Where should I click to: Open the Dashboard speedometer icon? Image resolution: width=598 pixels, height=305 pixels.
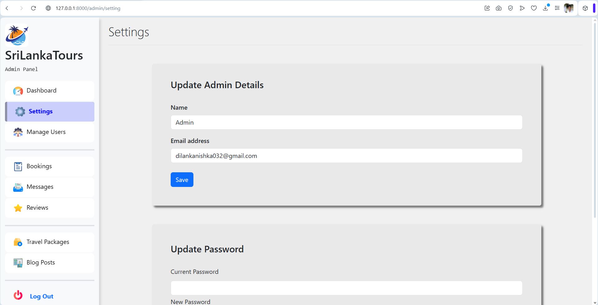(x=18, y=91)
